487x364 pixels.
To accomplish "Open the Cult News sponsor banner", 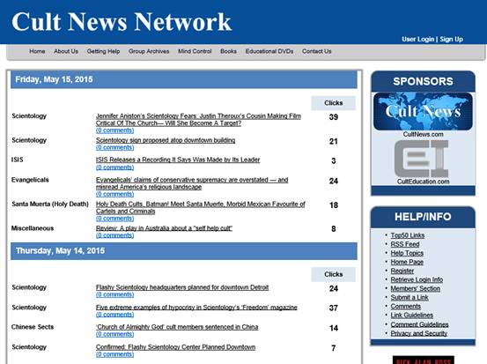I will (x=423, y=111).
